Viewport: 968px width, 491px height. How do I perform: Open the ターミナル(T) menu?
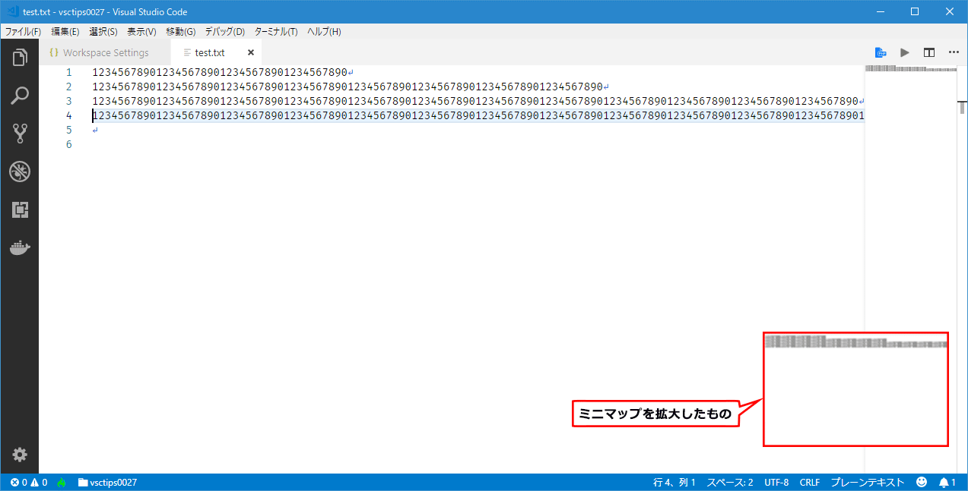(276, 32)
